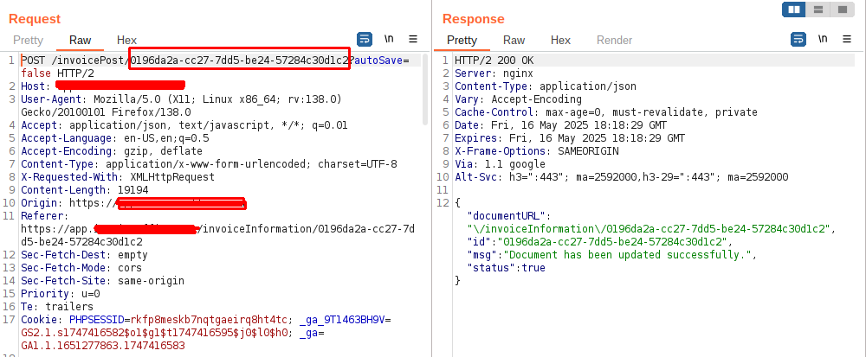866x357 pixels.
Task: Switch Response to Raw tab
Action: (514, 41)
